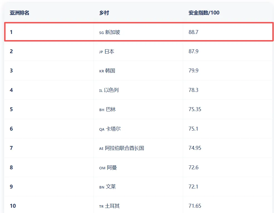Viewport: 274px width, 213px height.
Task: Click the score 88.7 in the highlighted row
Action: [x=193, y=32]
